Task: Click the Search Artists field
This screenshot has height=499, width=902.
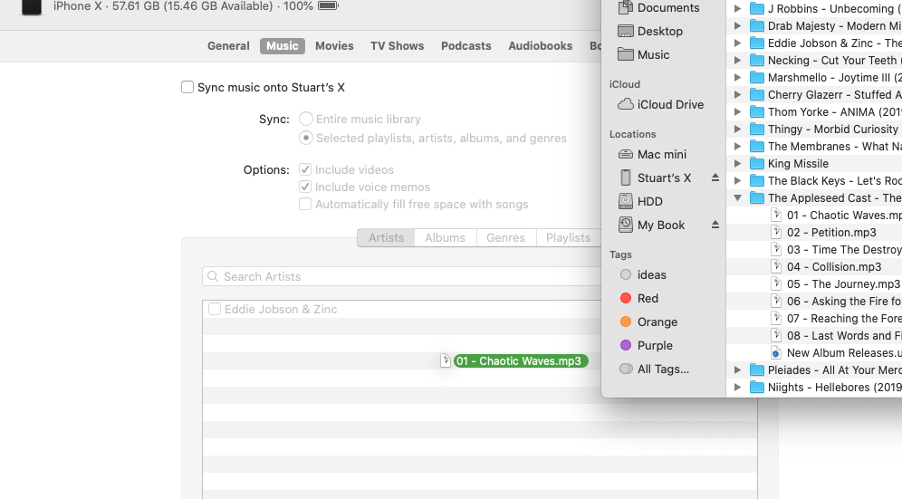Action: (403, 276)
